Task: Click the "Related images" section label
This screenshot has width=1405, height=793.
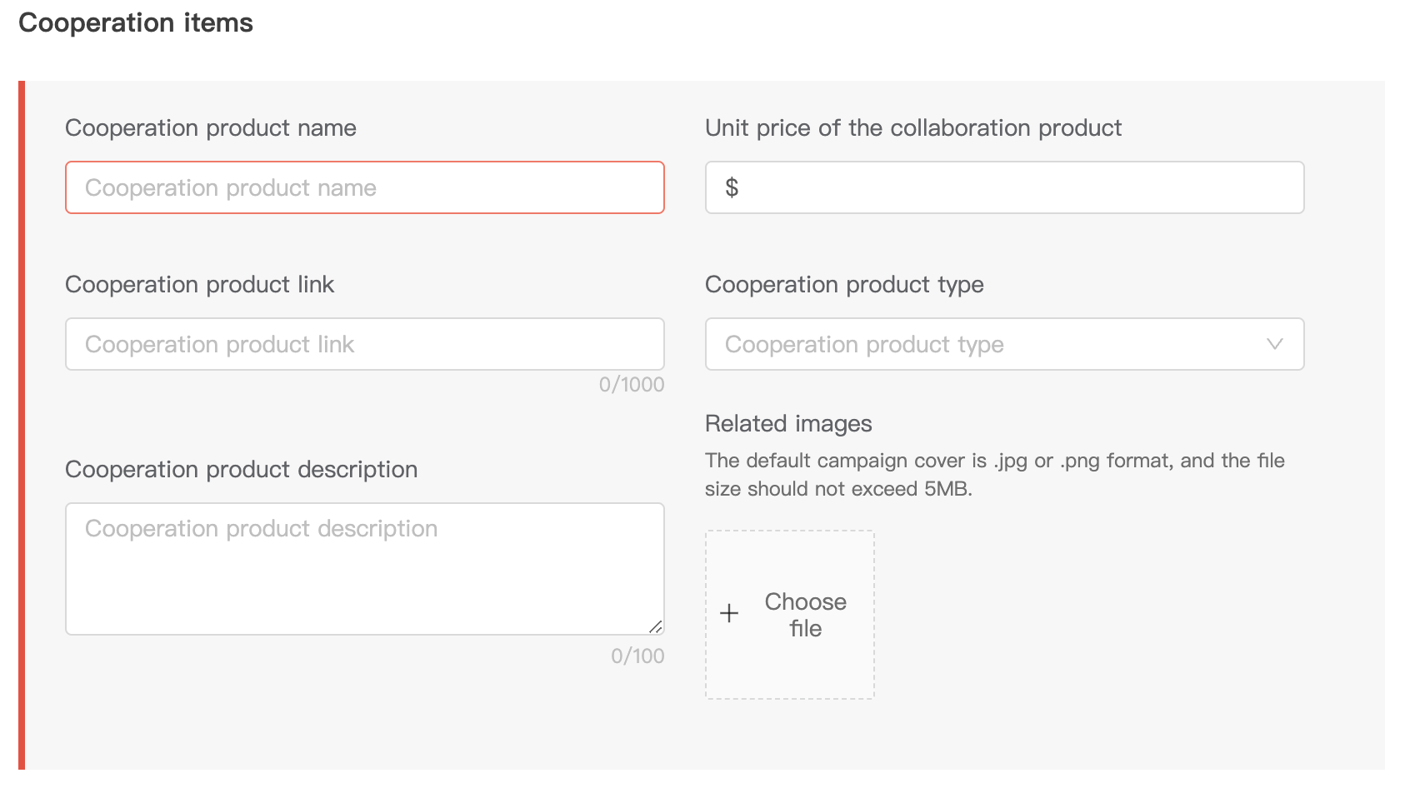Action: coord(788,423)
